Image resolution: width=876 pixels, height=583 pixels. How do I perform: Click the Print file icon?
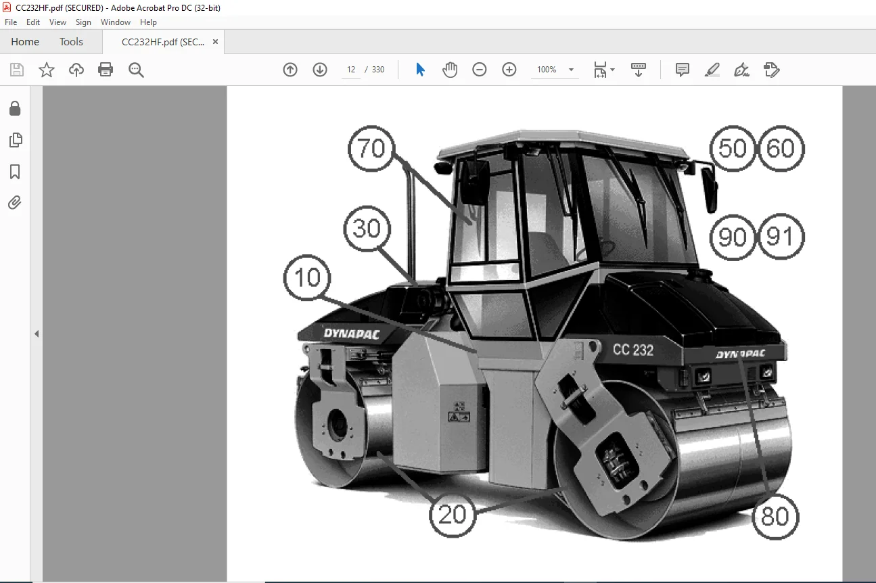106,70
